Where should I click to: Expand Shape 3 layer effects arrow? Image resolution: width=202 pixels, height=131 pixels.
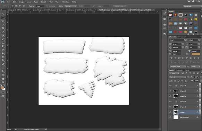[200, 86]
